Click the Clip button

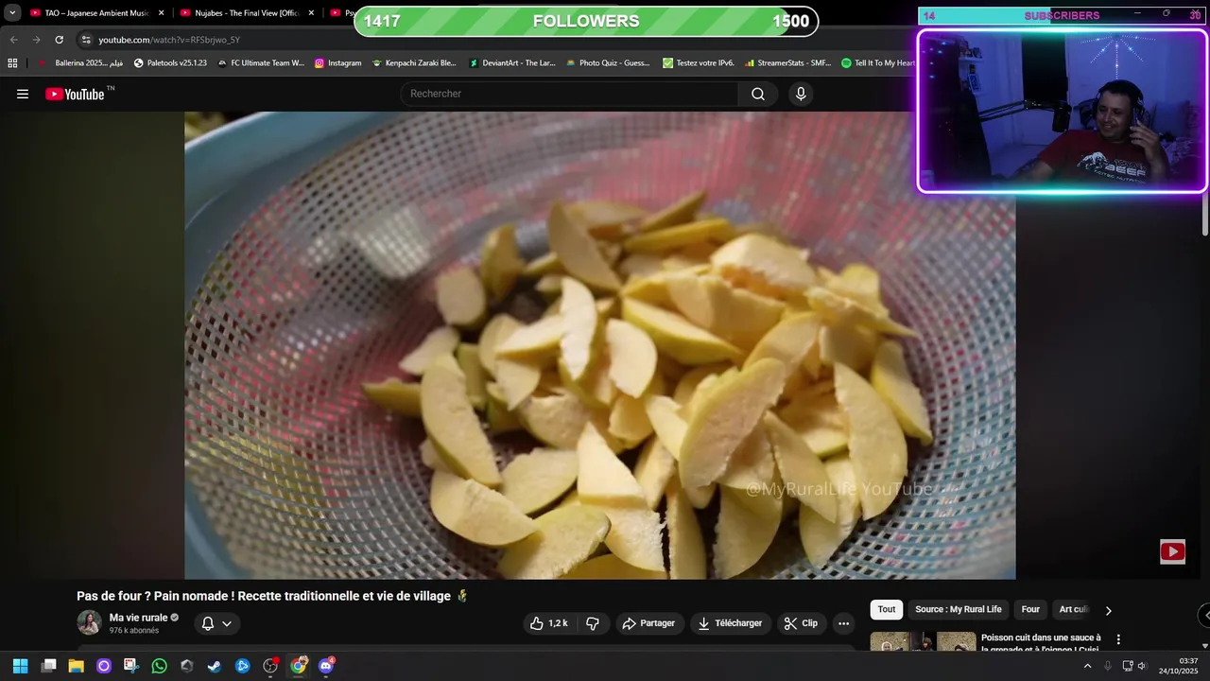point(802,623)
